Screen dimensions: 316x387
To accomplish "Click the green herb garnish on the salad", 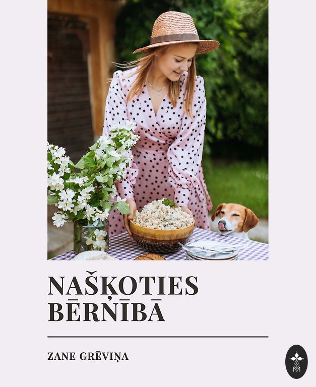I will tap(169, 203).
